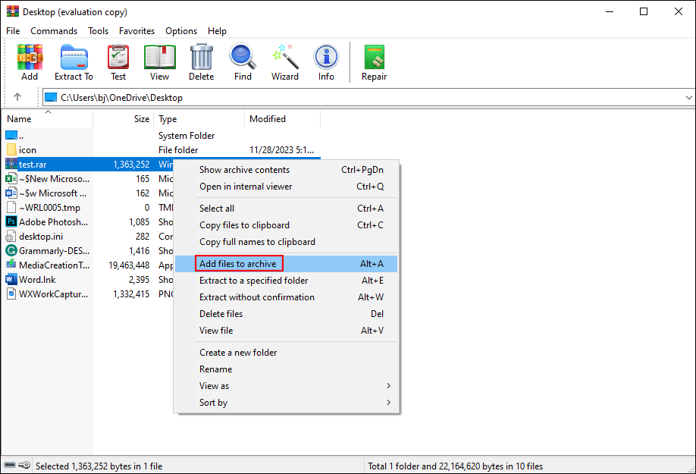Image resolution: width=696 pixels, height=474 pixels.
Task: Select the Extract To toolbar icon
Action: pyautogui.click(x=74, y=61)
